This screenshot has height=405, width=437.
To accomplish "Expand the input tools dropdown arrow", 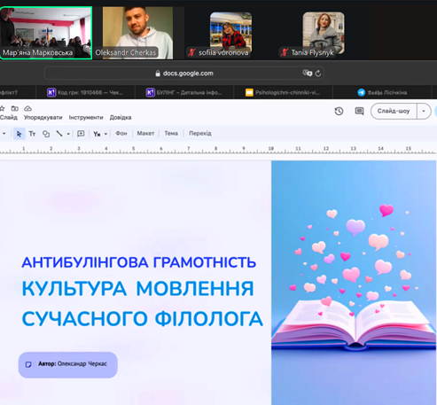I will point(105,134).
